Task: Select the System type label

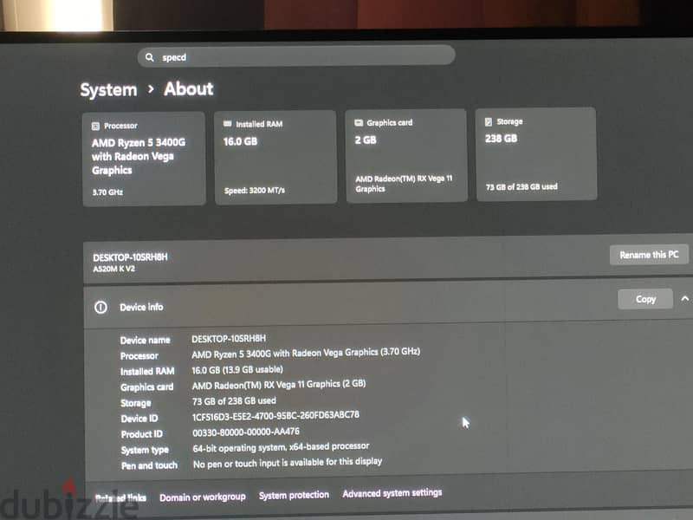Action: click(145, 450)
